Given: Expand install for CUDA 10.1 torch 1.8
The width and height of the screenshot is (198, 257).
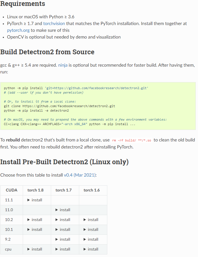Looking at the screenshot, I should pos(35,229).
